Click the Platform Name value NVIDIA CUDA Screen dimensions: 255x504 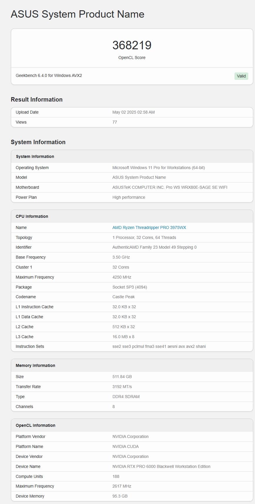point(125,446)
